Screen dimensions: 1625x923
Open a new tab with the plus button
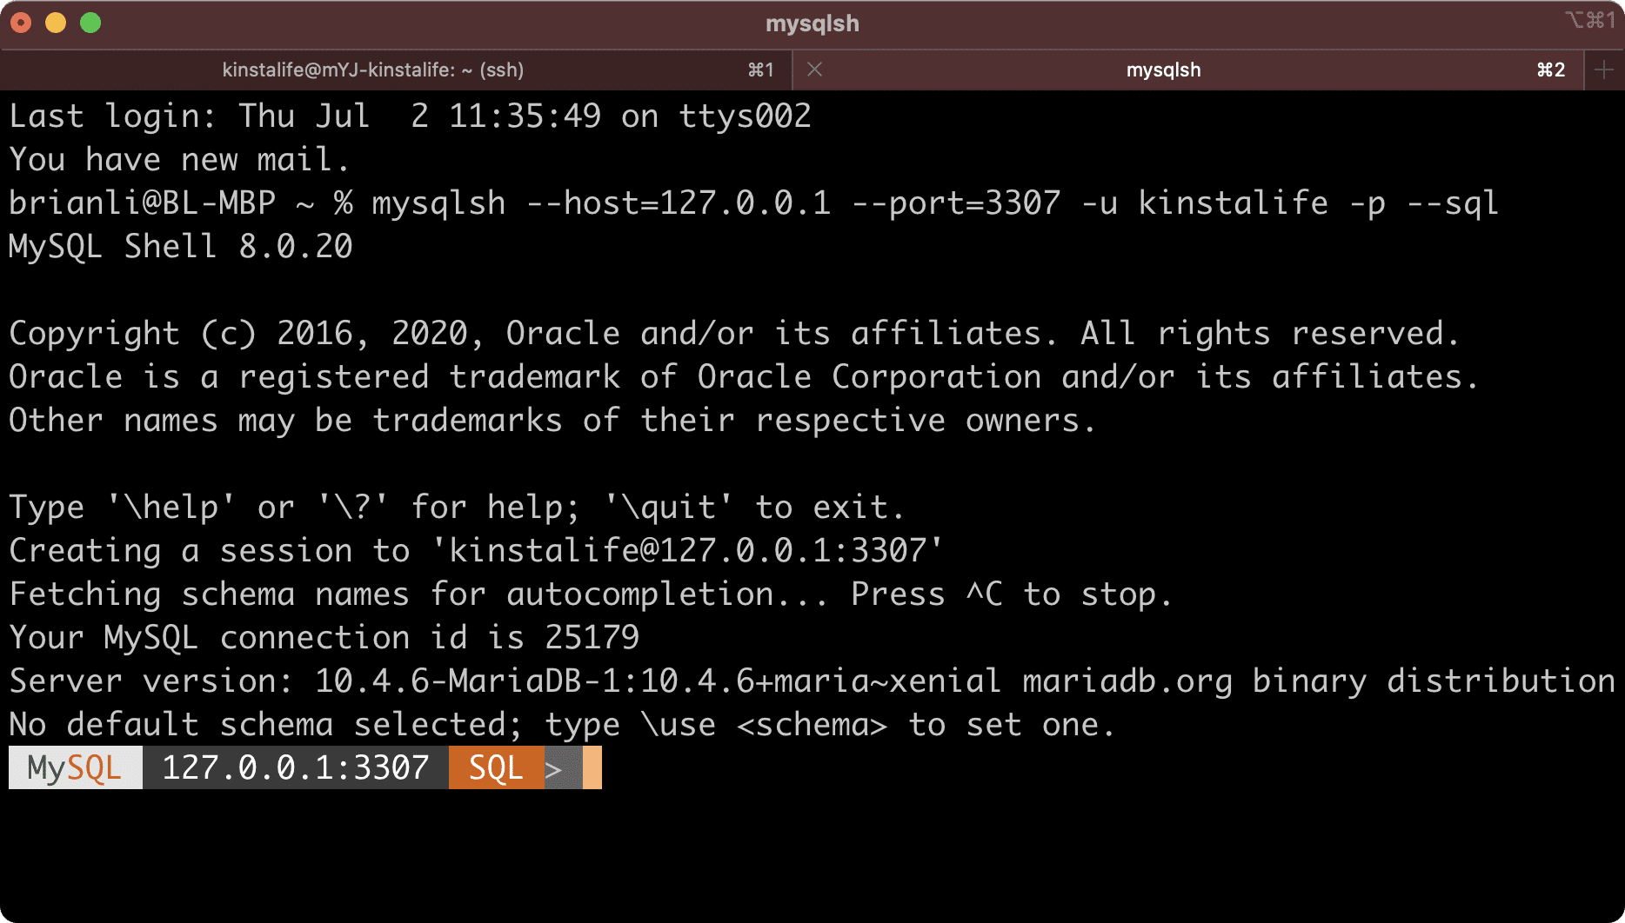pyautogui.click(x=1605, y=70)
